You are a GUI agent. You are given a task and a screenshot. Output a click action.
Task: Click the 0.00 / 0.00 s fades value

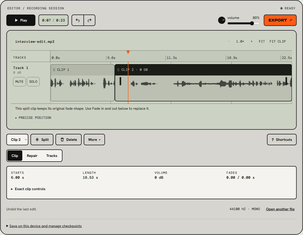240,178
